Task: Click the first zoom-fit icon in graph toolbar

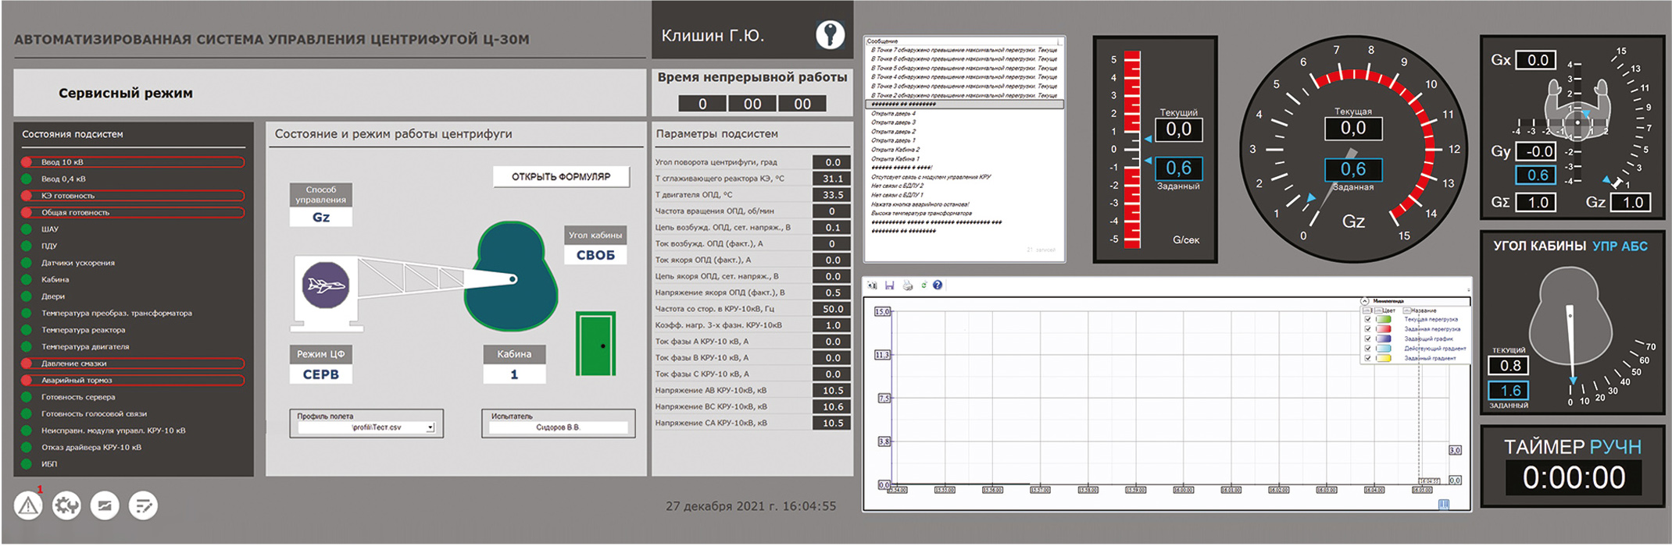Action: pyautogui.click(x=872, y=285)
